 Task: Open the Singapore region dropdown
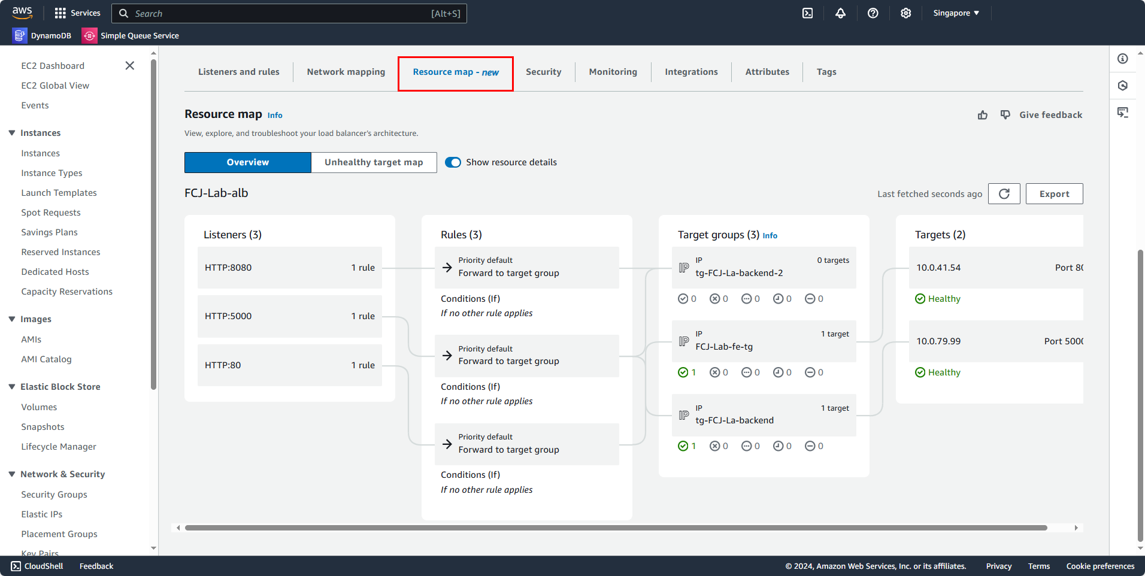pyautogui.click(x=956, y=13)
